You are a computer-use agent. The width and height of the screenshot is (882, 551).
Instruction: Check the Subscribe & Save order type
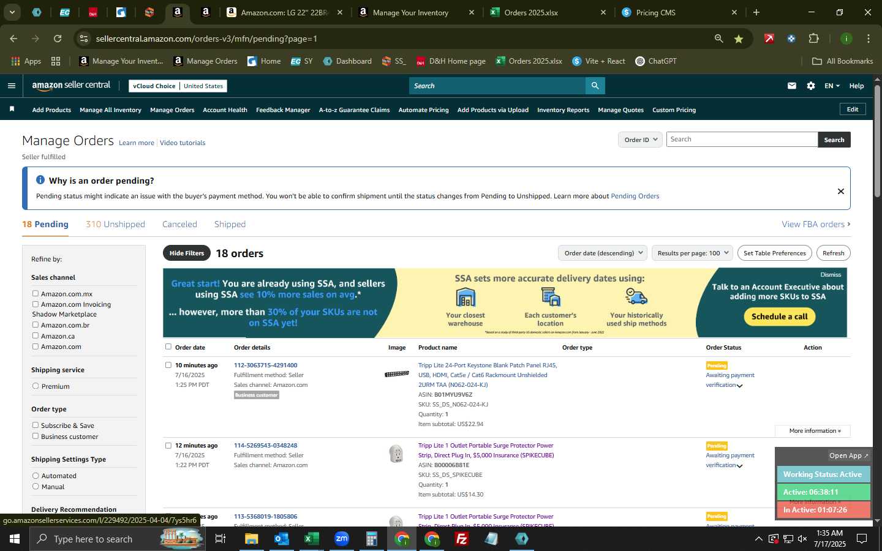tap(36, 425)
